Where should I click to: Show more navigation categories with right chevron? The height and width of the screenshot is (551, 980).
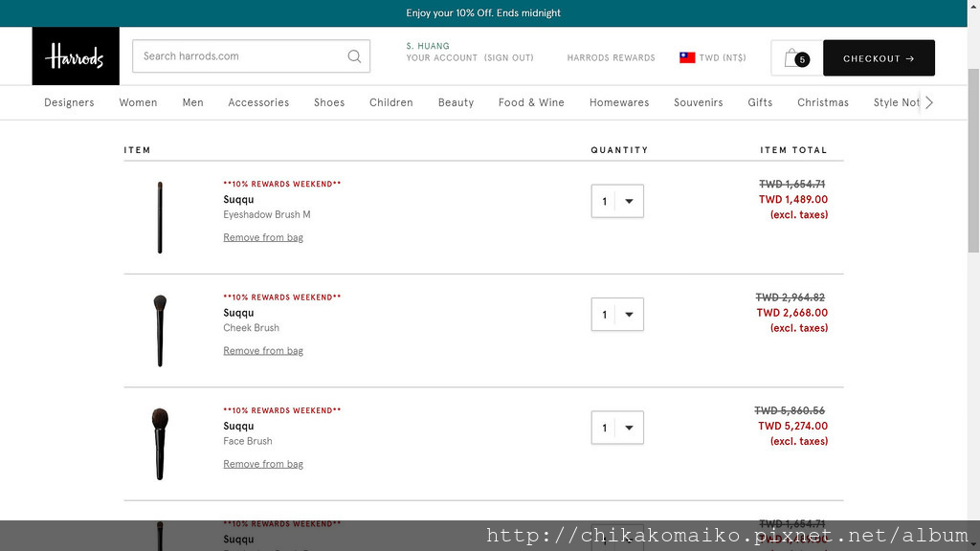(x=928, y=102)
